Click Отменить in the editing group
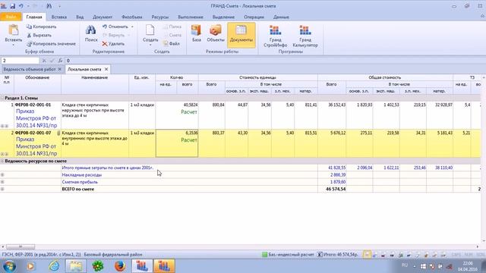Image resolution: width=486 pixels, height=273 pixels. [x=115, y=27]
